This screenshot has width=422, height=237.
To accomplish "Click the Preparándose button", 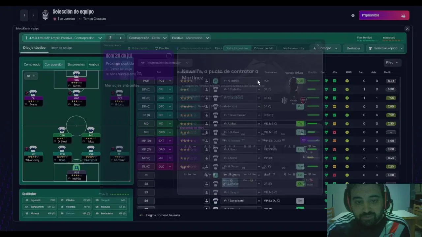I will (384, 15).
